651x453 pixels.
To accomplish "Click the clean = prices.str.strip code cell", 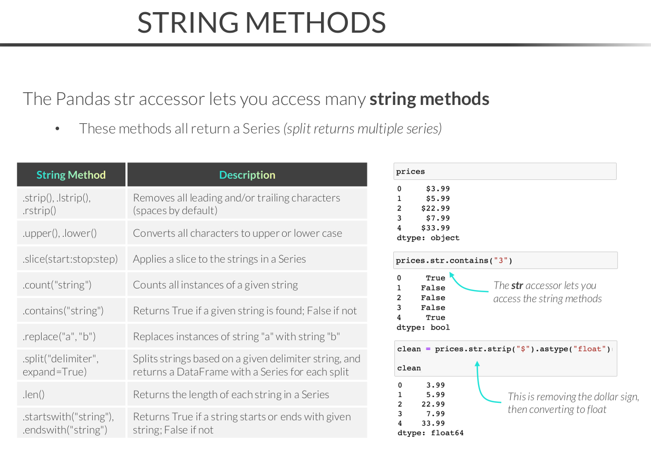I will pos(506,358).
